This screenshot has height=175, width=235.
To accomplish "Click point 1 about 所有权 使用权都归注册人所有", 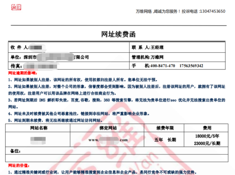I will (83, 80).
